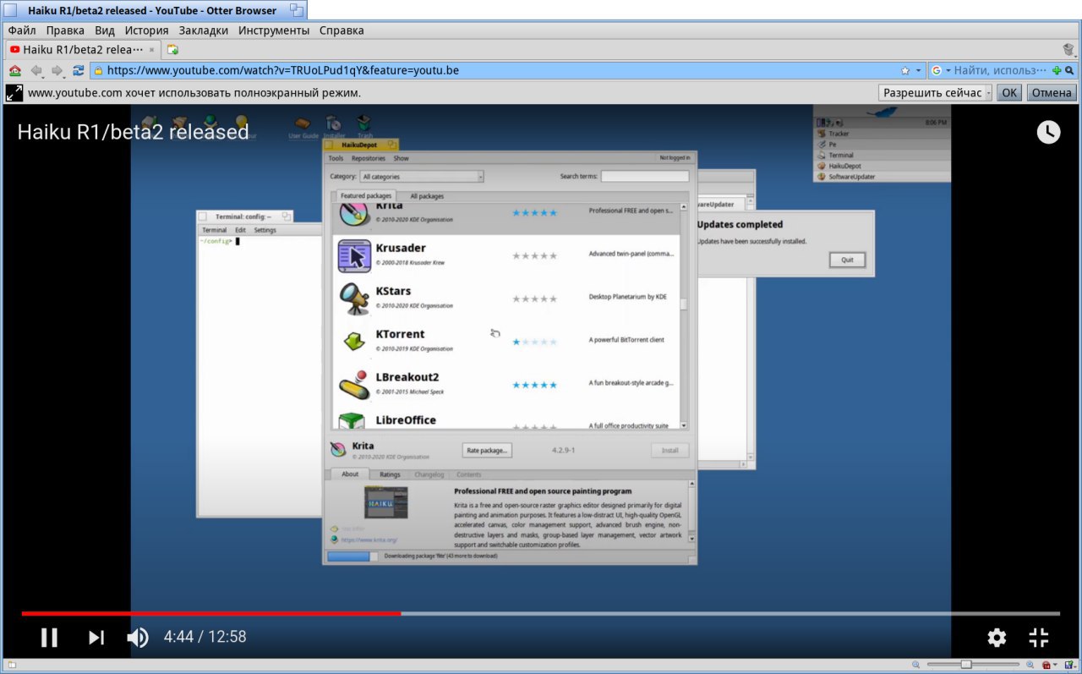The image size is (1082, 674).
Task: Click the magnifier search button
Action: point(1069,71)
